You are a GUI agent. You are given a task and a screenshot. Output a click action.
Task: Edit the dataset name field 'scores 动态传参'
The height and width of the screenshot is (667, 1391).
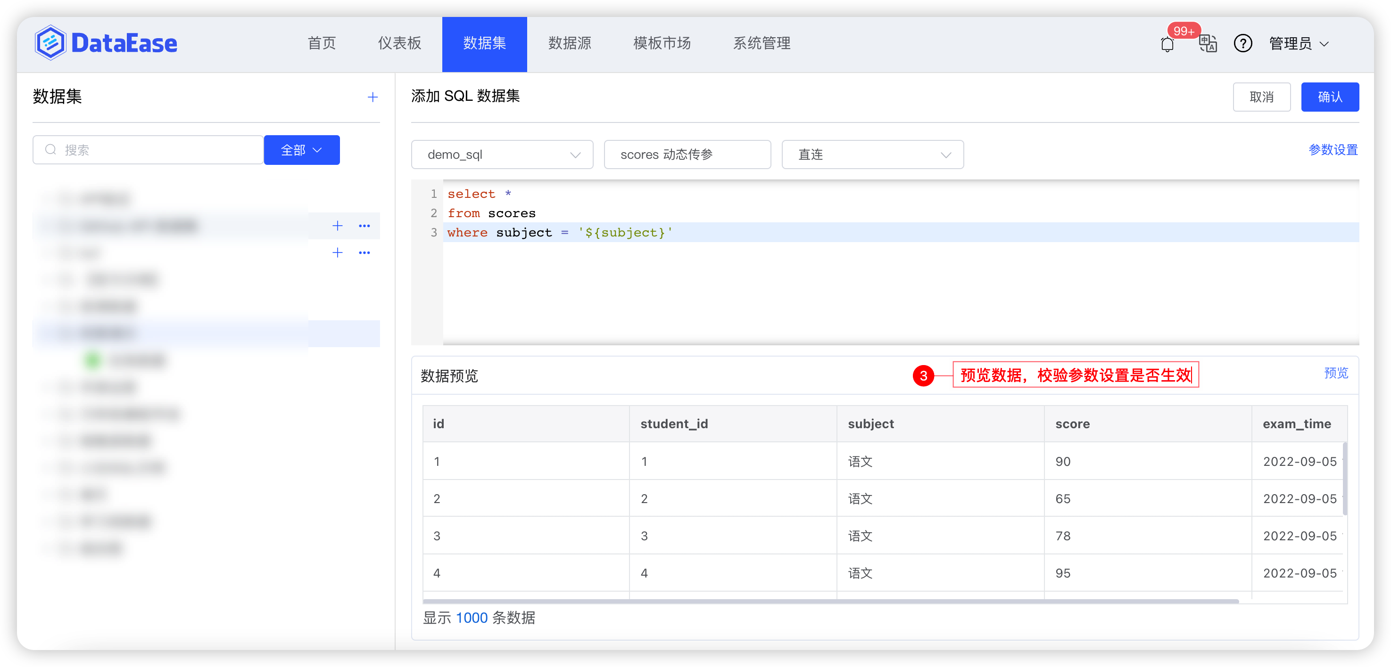click(687, 155)
